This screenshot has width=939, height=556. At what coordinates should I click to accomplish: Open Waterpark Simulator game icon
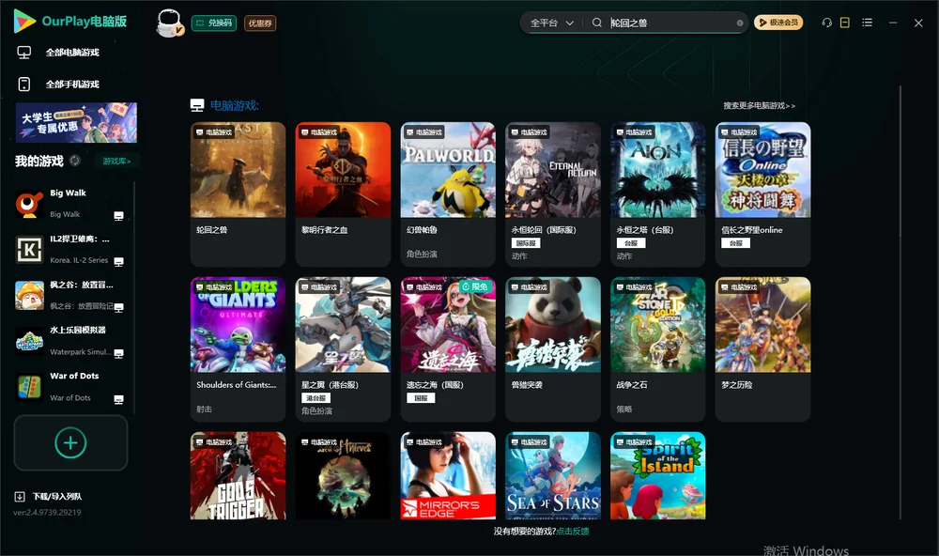[29, 342]
